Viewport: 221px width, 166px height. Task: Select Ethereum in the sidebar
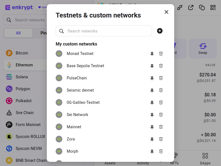[x=25, y=65]
